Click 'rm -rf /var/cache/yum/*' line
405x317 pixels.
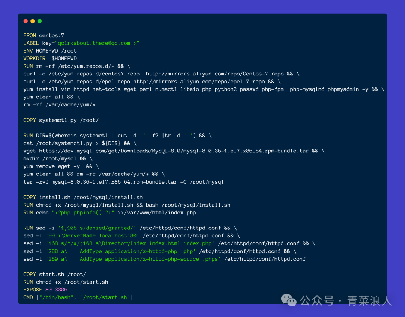59,105
